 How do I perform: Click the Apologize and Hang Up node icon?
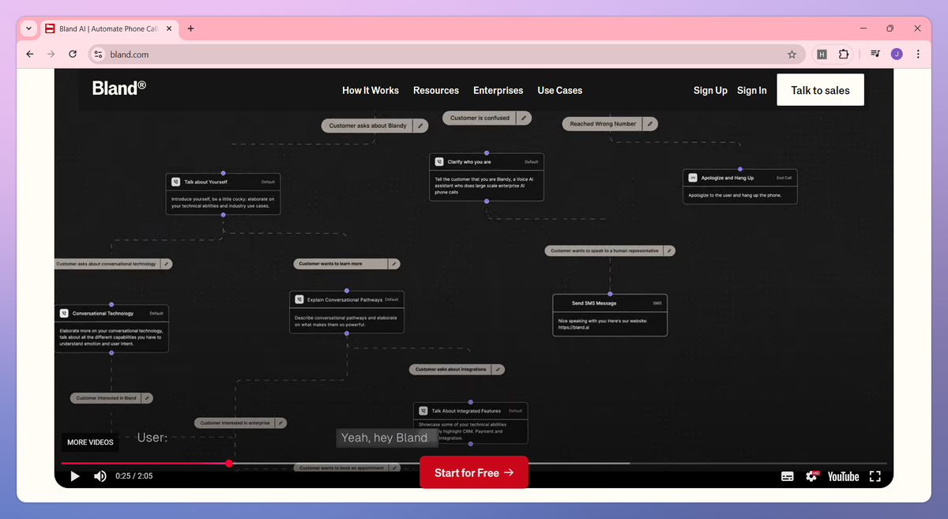point(693,178)
